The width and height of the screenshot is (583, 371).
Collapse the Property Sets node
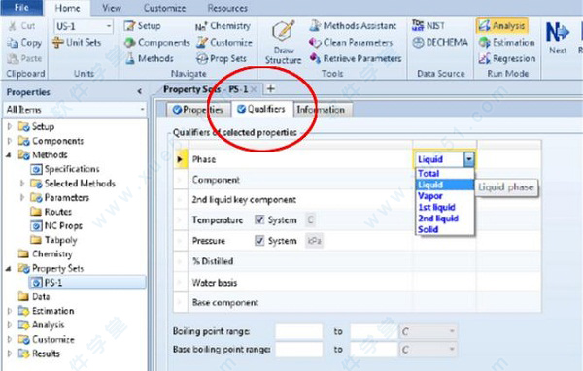coord(9,268)
